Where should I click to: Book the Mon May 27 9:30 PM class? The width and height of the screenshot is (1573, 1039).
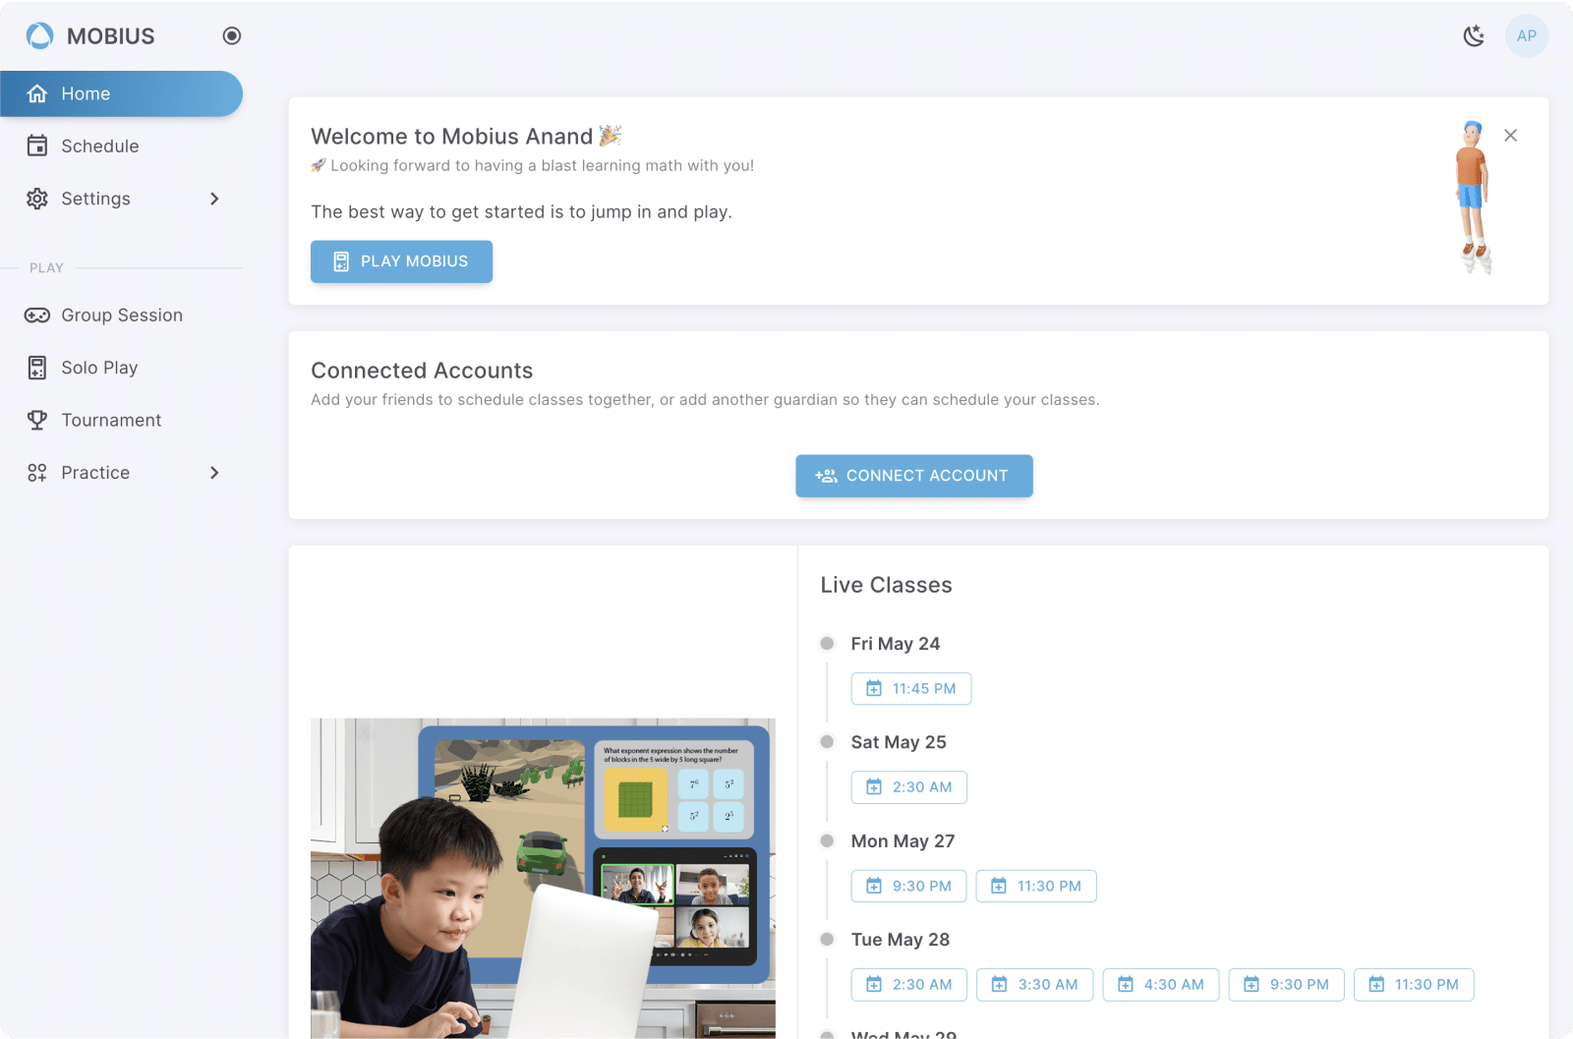(909, 886)
